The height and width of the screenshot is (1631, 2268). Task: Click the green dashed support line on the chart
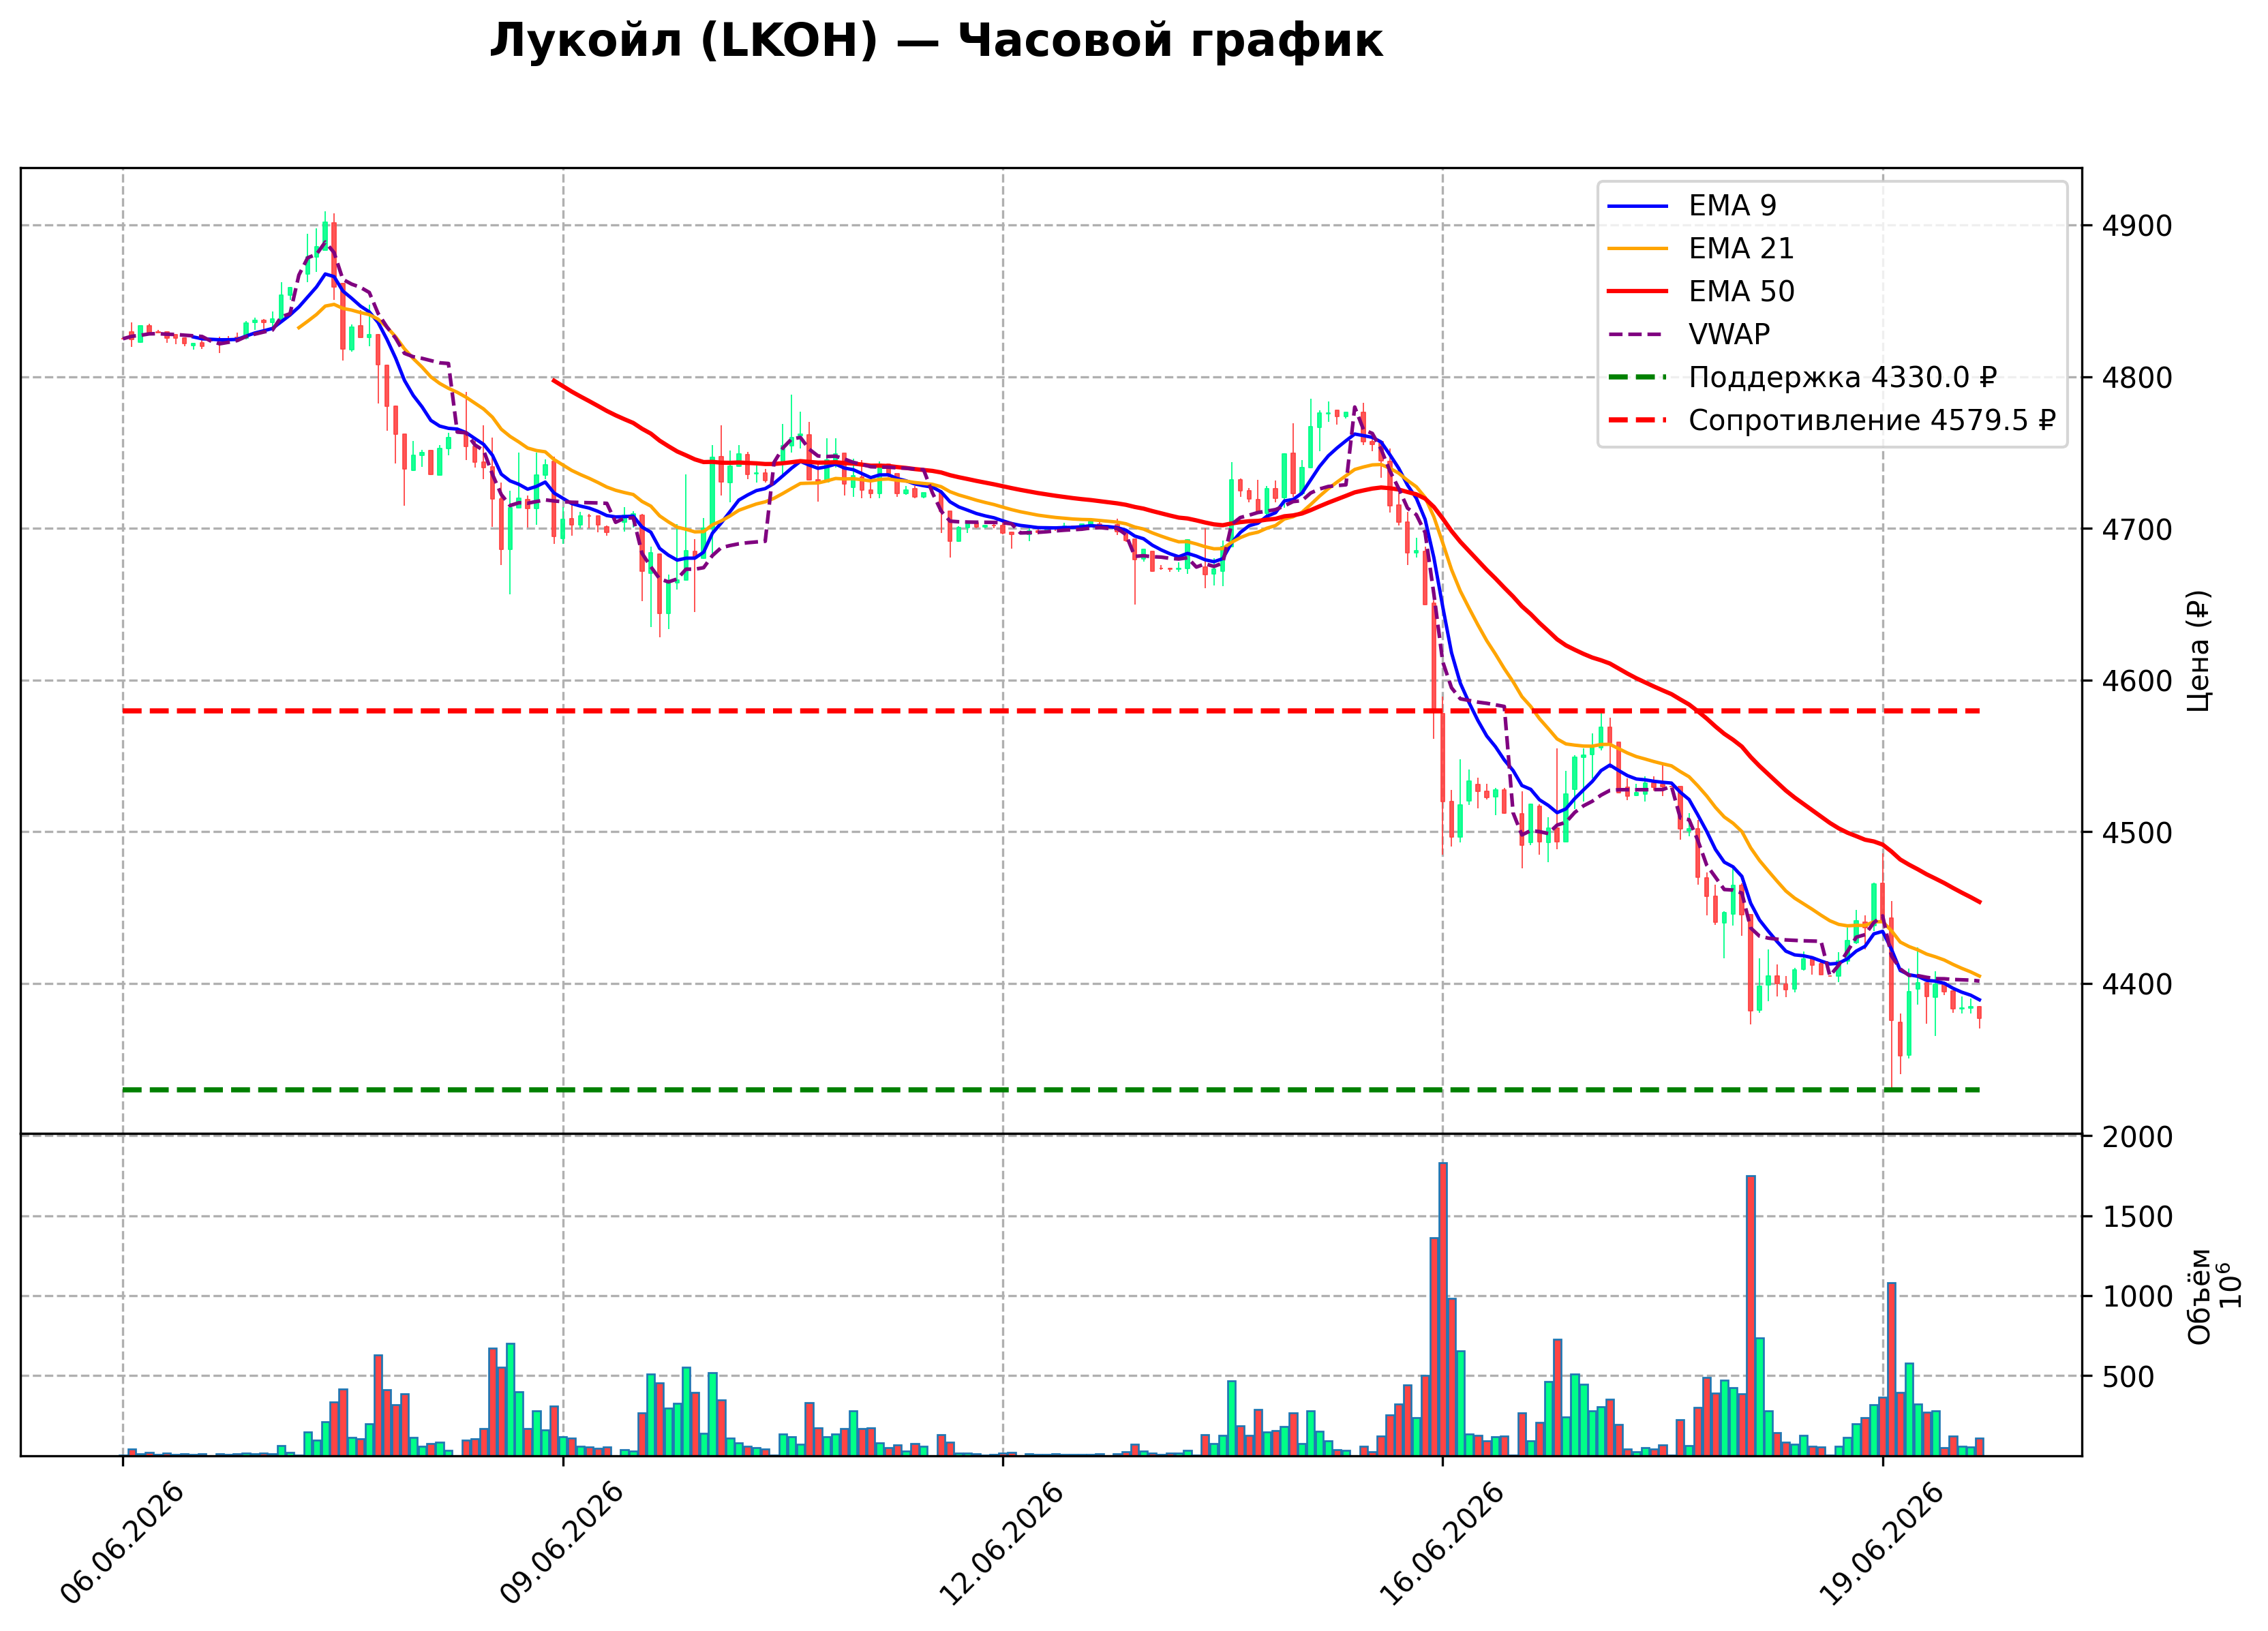point(1051,1090)
